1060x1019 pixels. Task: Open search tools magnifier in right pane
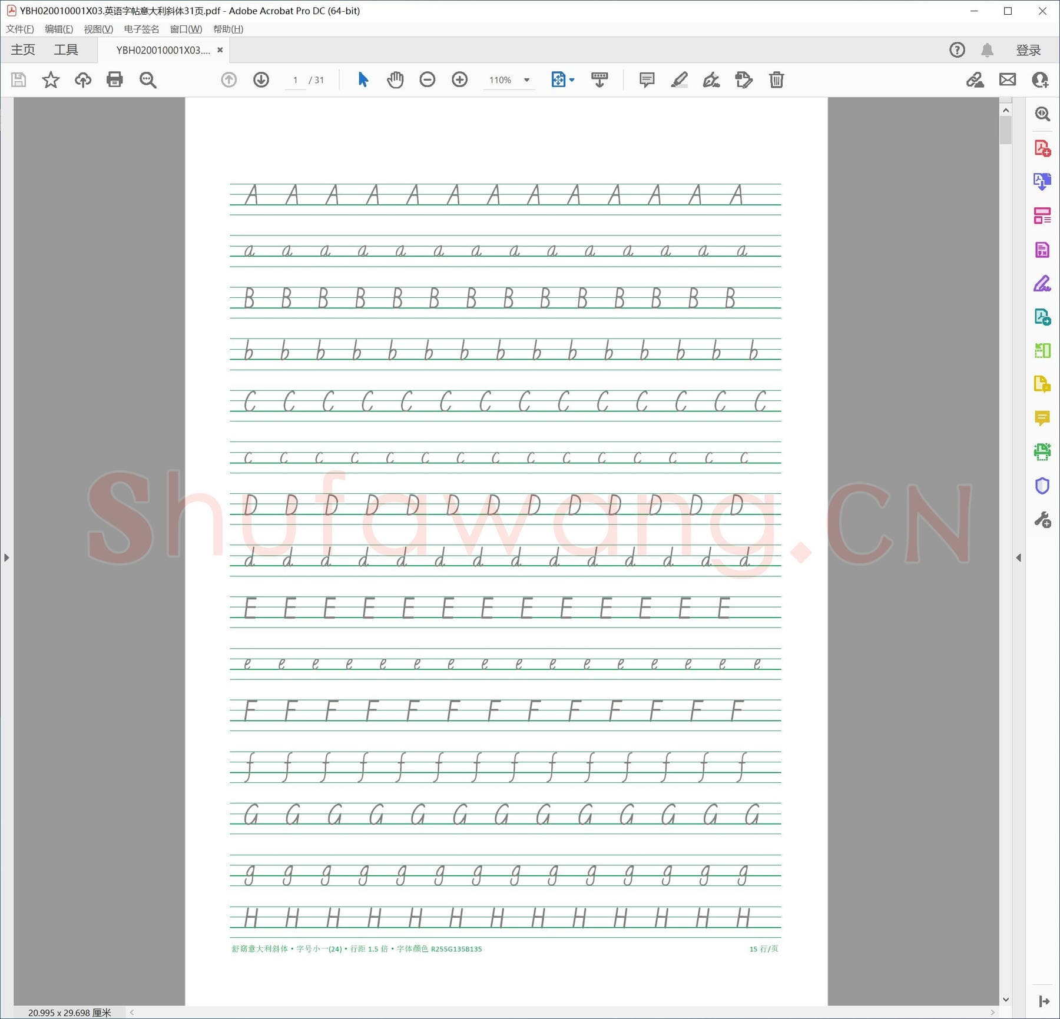click(1042, 114)
